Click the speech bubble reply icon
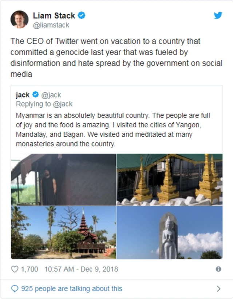Viewport: 233px width, 299px height. [x=15, y=289]
